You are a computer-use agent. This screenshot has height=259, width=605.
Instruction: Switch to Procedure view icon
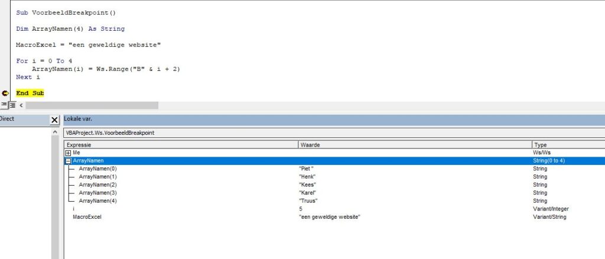4,105
